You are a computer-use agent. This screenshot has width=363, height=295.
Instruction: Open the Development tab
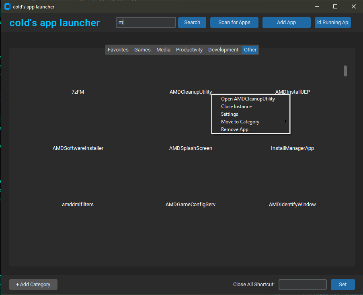223,50
